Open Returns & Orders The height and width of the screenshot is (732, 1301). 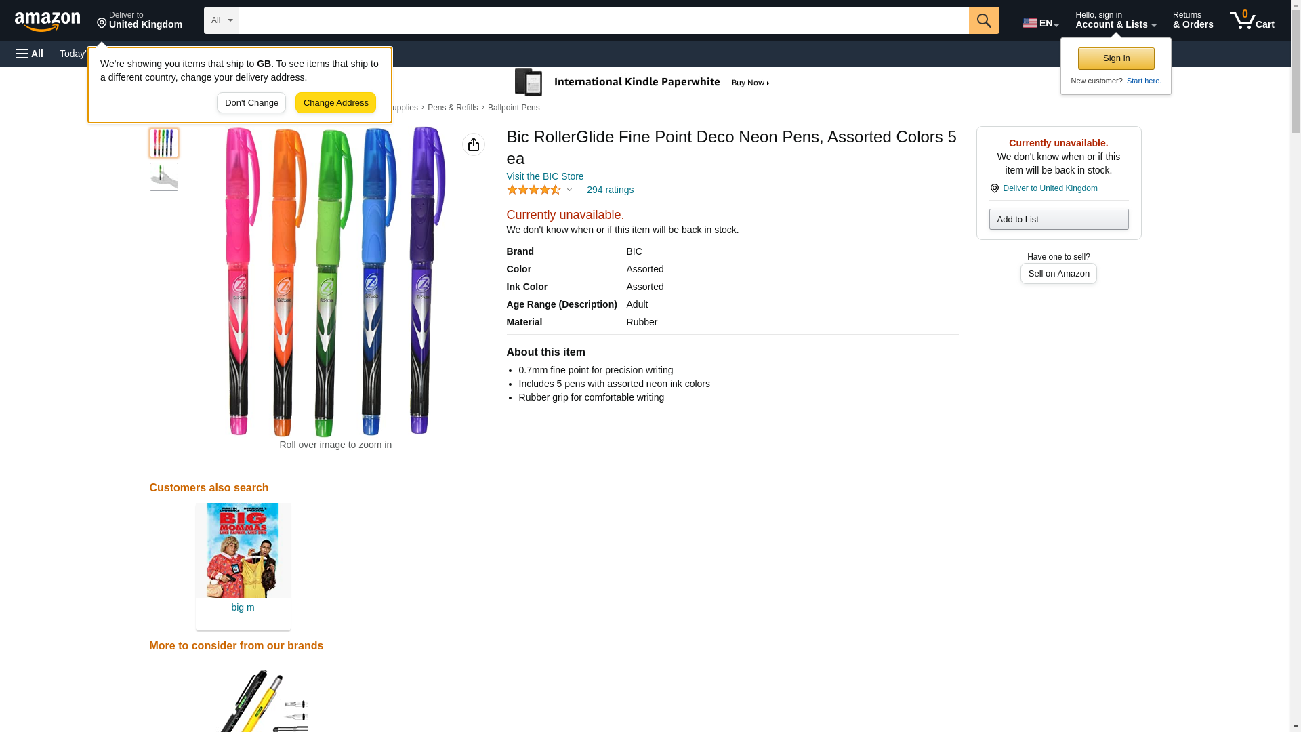click(1193, 20)
